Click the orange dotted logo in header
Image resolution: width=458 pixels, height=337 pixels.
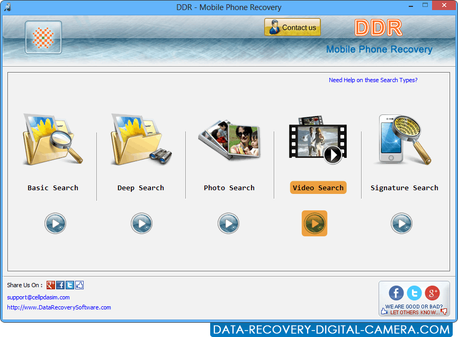pyautogui.click(x=43, y=38)
